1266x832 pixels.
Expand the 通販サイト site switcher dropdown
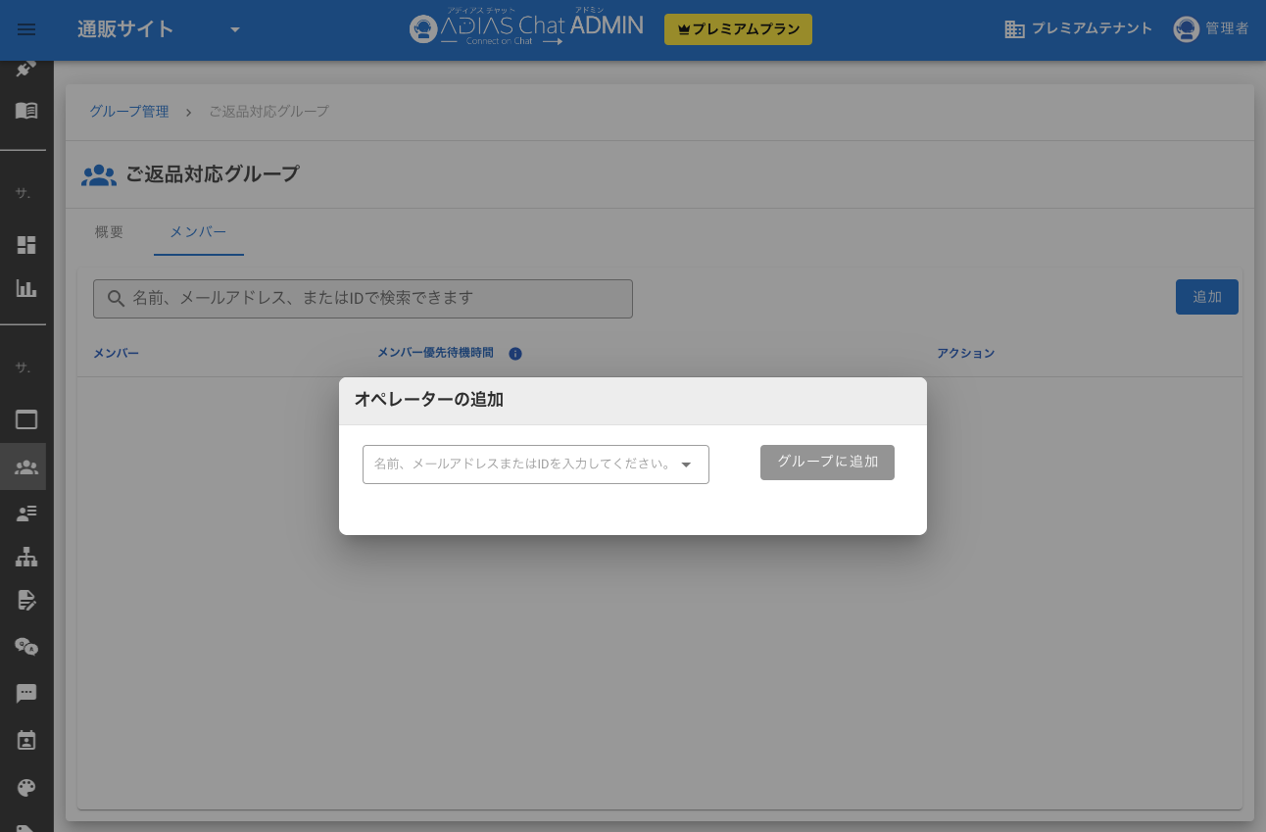point(235,29)
